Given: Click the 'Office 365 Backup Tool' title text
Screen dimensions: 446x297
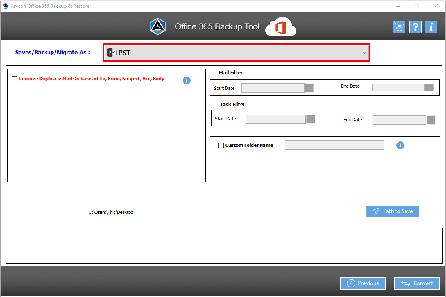Looking at the screenshot, I should point(217,26).
